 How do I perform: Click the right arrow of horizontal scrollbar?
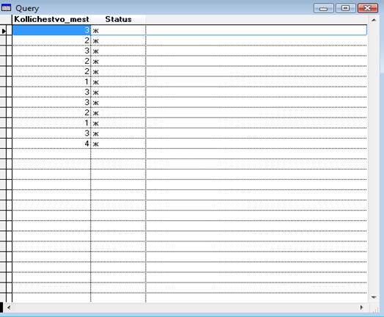362,307
